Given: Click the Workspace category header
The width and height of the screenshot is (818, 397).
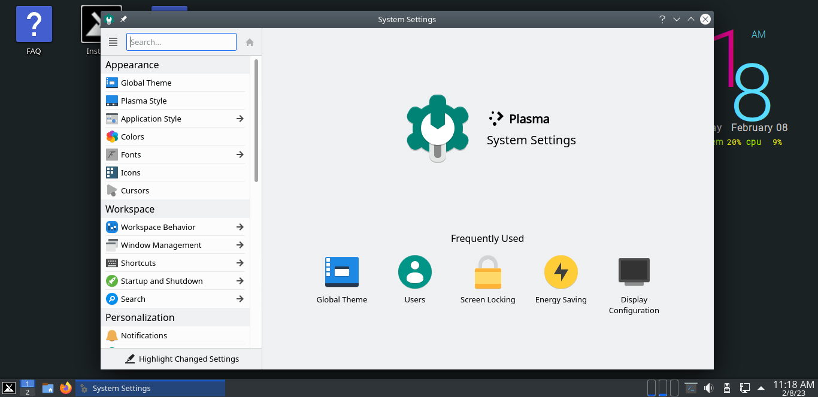Looking at the screenshot, I should pyautogui.click(x=130, y=209).
